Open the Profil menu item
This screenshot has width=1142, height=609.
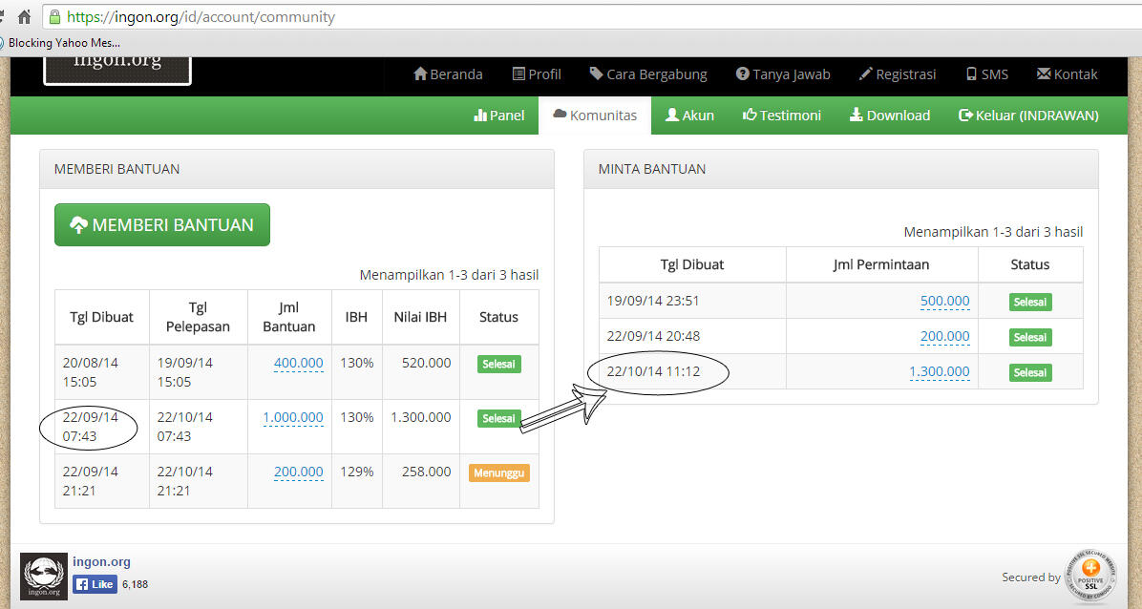click(537, 74)
